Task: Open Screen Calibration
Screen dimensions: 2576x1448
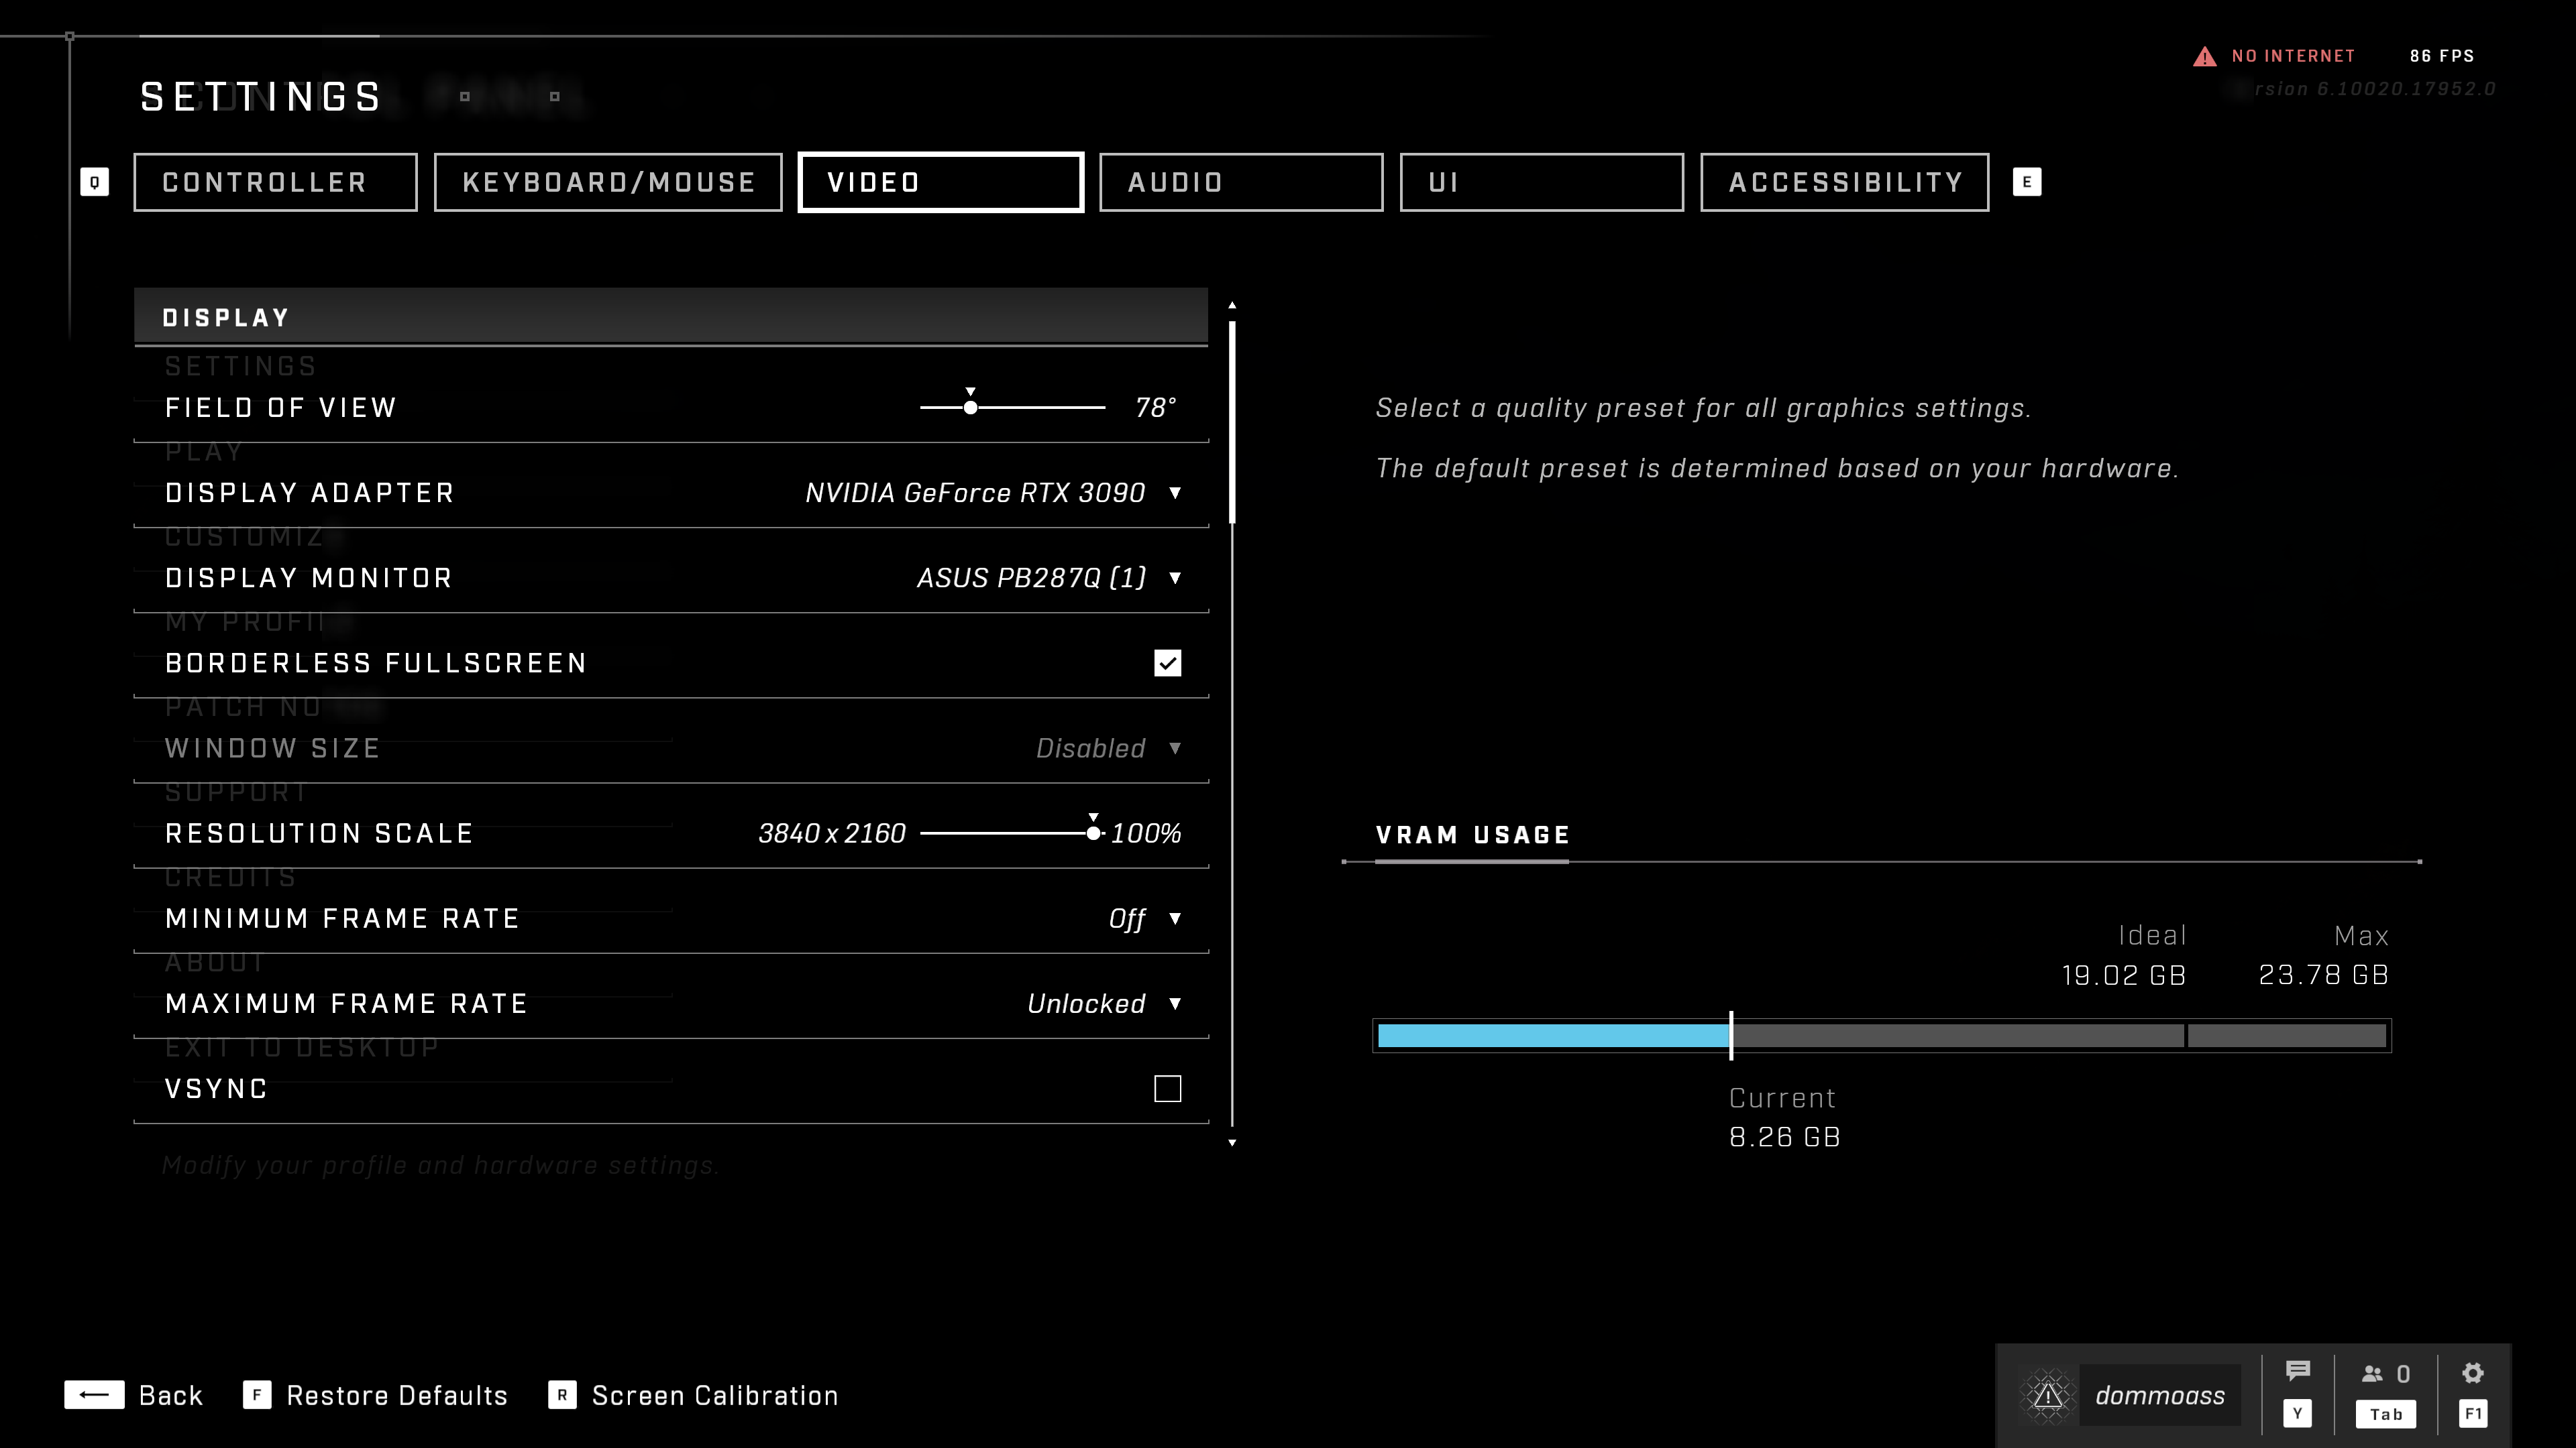Action: 714,1395
